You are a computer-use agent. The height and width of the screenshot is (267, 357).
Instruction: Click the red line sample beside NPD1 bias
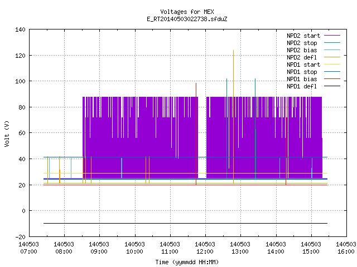332,79
